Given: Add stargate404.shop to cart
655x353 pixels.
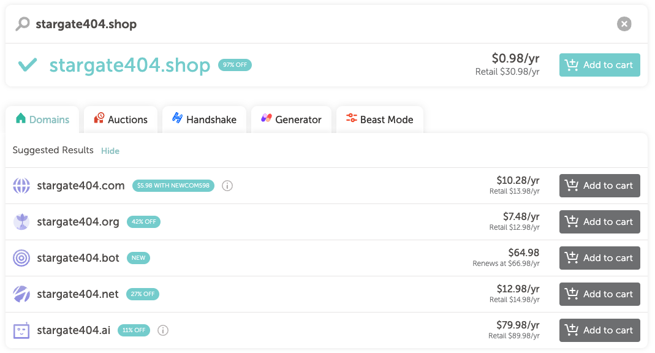Looking at the screenshot, I should [x=599, y=65].
